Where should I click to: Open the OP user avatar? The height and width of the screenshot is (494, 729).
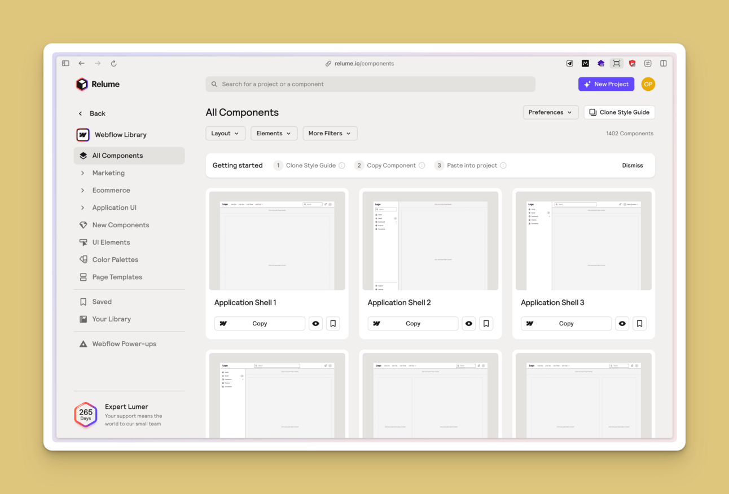(x=648, y=84)
